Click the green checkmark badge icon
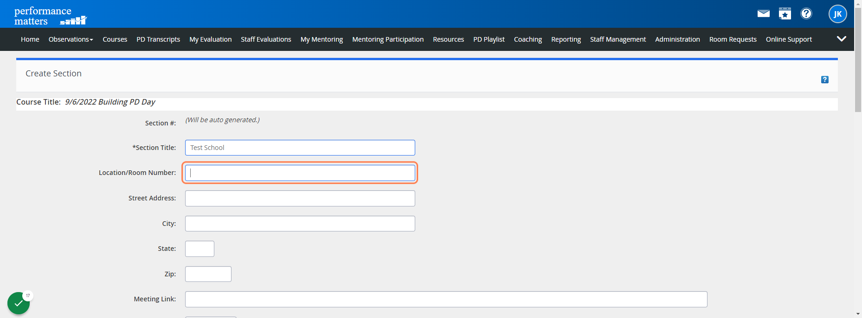The image size is (862, 318). tap(19, 303)
